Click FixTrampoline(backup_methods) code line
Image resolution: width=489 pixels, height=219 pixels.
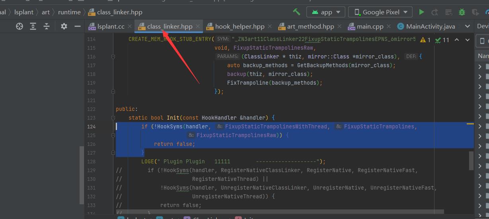click(x=275, y=83)
